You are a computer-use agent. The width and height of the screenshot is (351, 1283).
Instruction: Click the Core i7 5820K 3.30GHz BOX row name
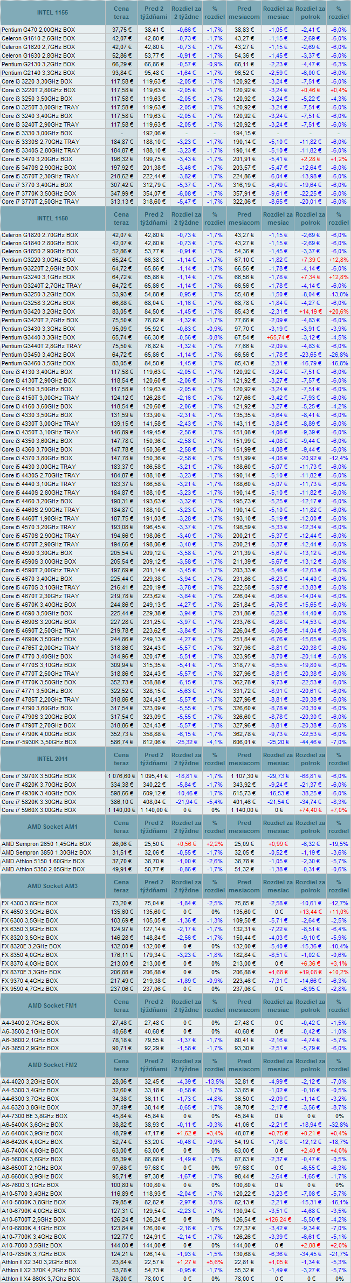tap(39, 802)
